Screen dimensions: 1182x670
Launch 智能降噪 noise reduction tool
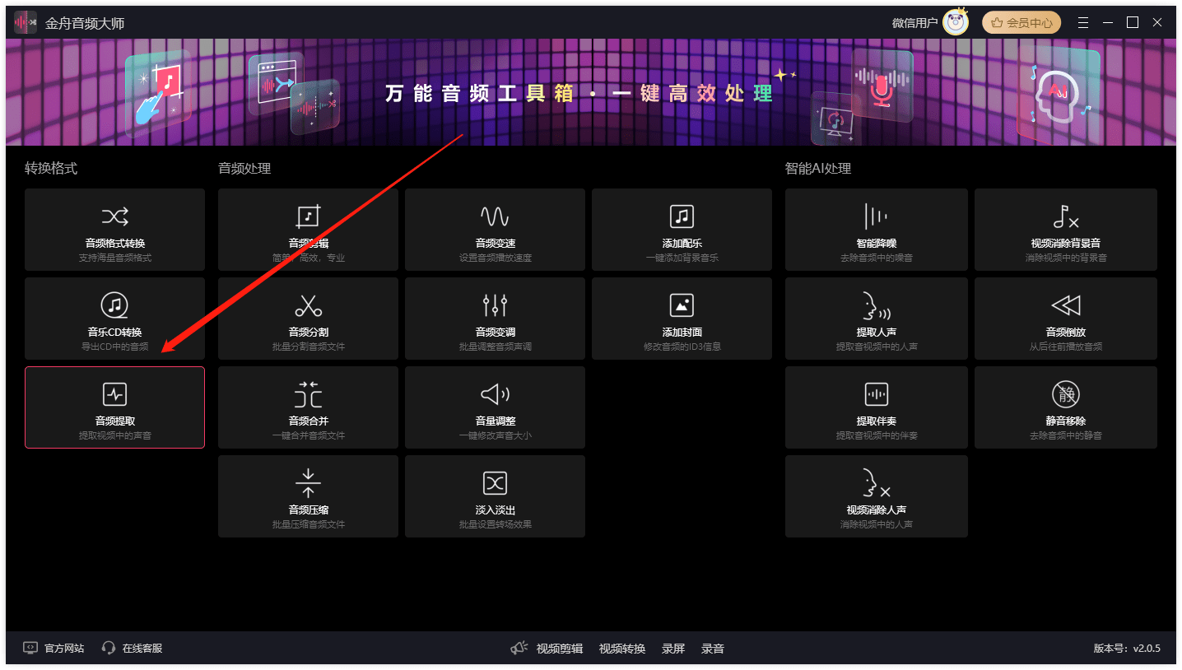coord(876,217)
